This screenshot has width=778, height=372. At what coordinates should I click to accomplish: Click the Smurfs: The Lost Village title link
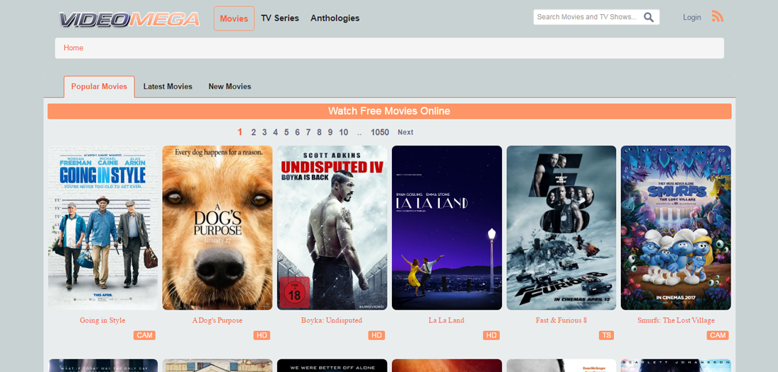click(675, 320)
